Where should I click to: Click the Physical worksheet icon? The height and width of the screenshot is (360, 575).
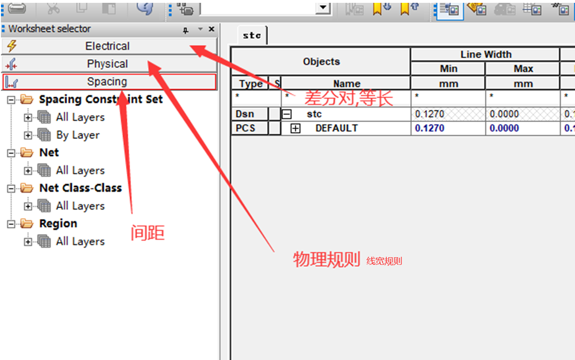pyautogui.click(x=12, y=64)
